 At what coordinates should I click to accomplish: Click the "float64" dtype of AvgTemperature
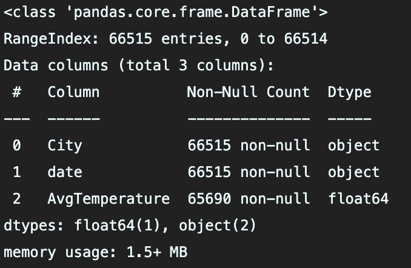point(358,199)
